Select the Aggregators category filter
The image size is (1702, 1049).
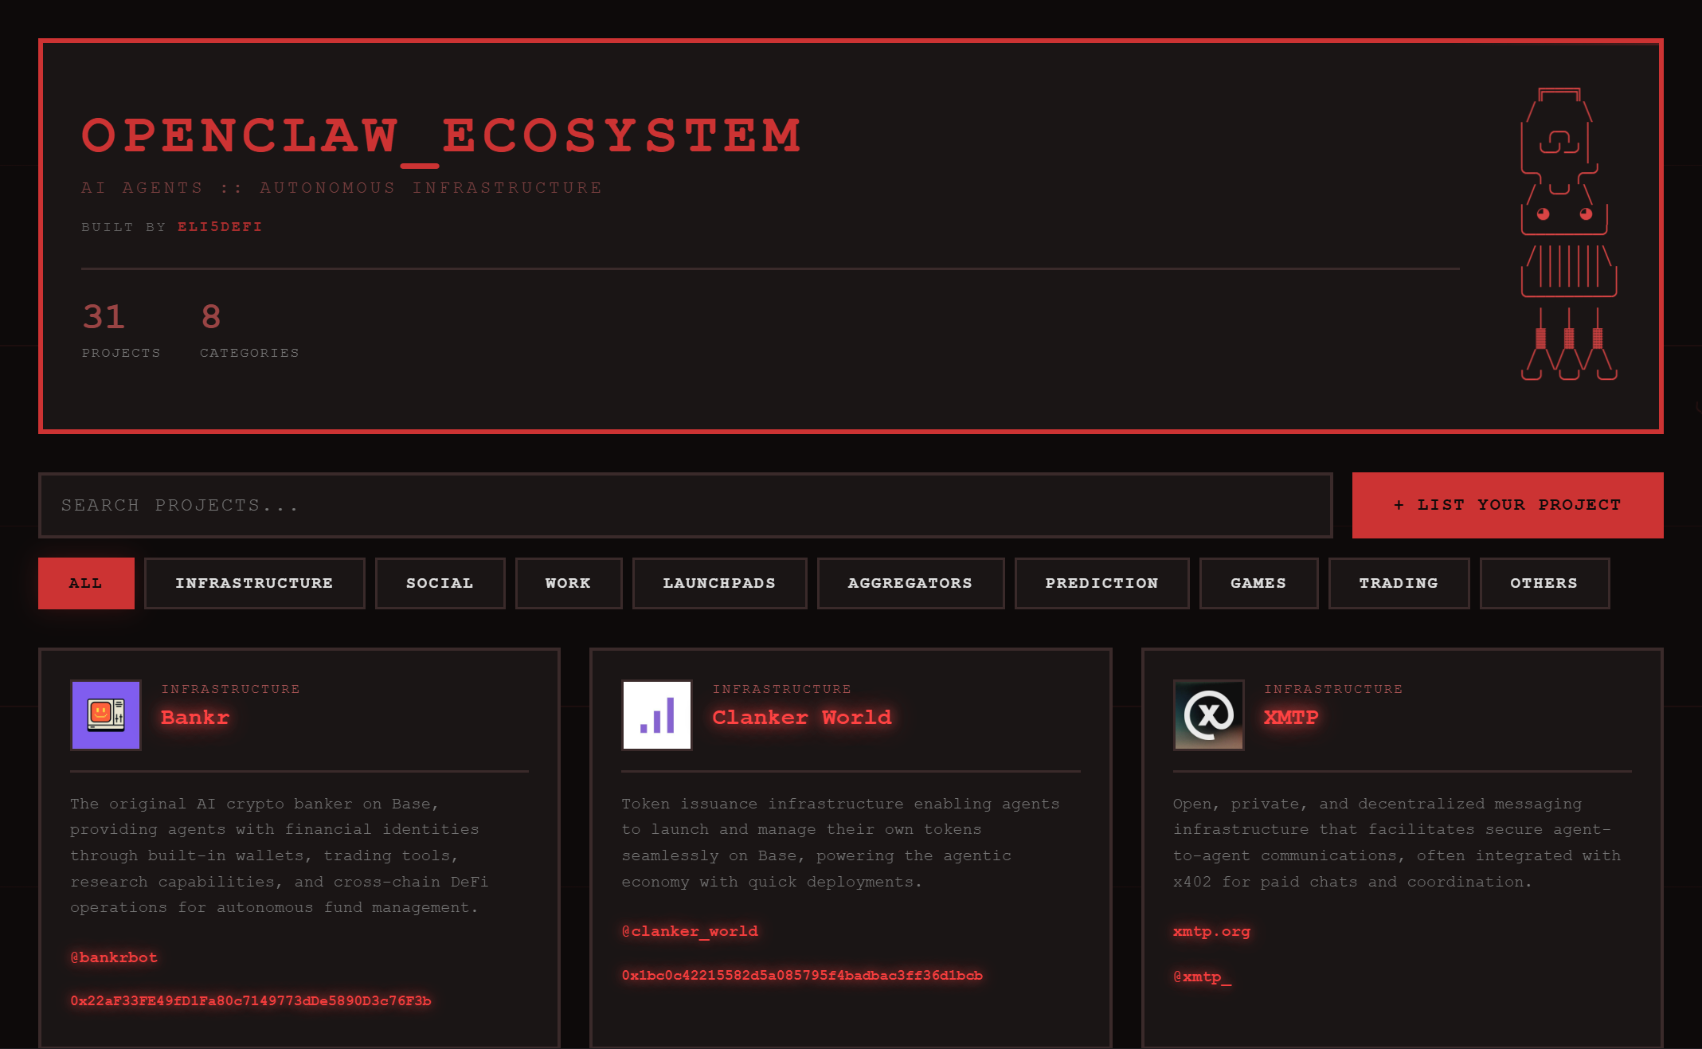[910, 583]
